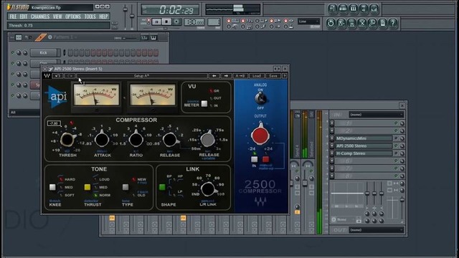Select MDynamicsMini effect slot

[364, 138]
